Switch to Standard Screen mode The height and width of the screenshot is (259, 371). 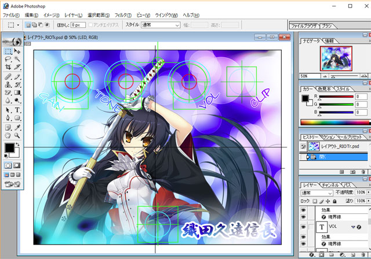pos(7,175)
